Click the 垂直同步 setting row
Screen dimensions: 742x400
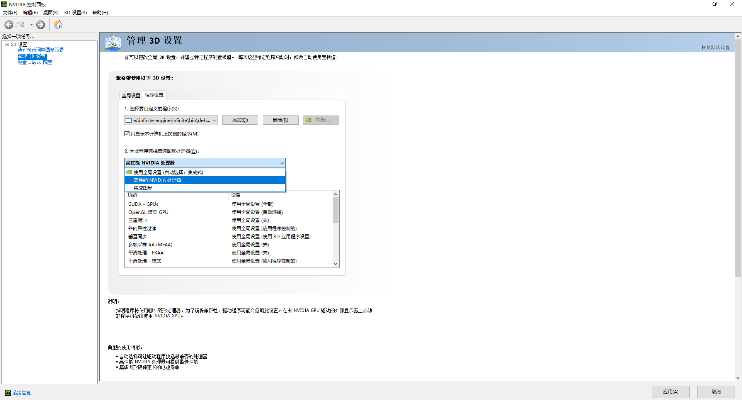[x=229, y=237]
